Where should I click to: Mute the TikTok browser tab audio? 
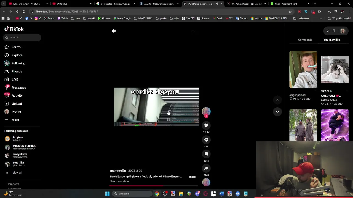(217, 4)
